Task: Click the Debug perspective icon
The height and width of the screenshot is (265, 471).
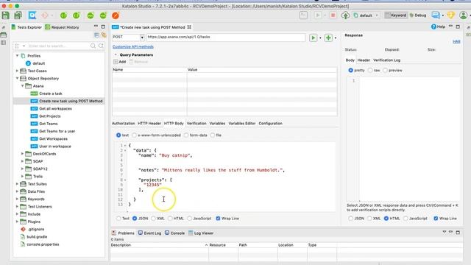Action: coord(411,15)
